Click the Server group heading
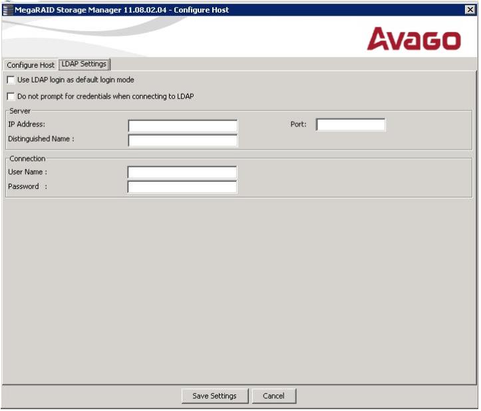This screenshot has width=481, height=411. click(20, 111)
